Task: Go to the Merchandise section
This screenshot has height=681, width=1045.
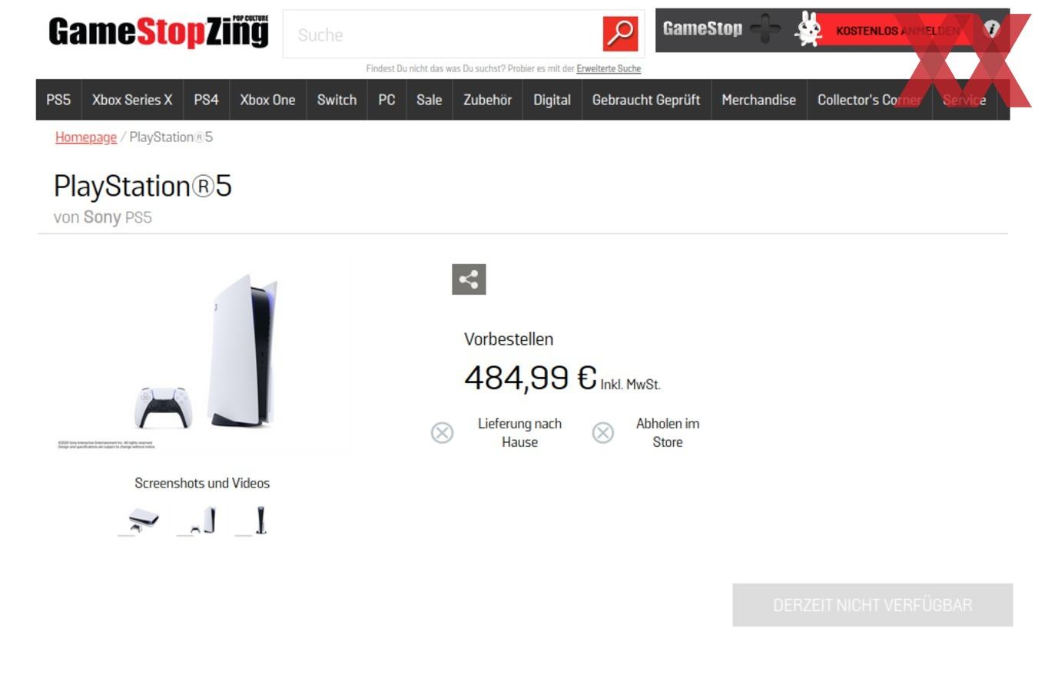Action: coord(758,100)
